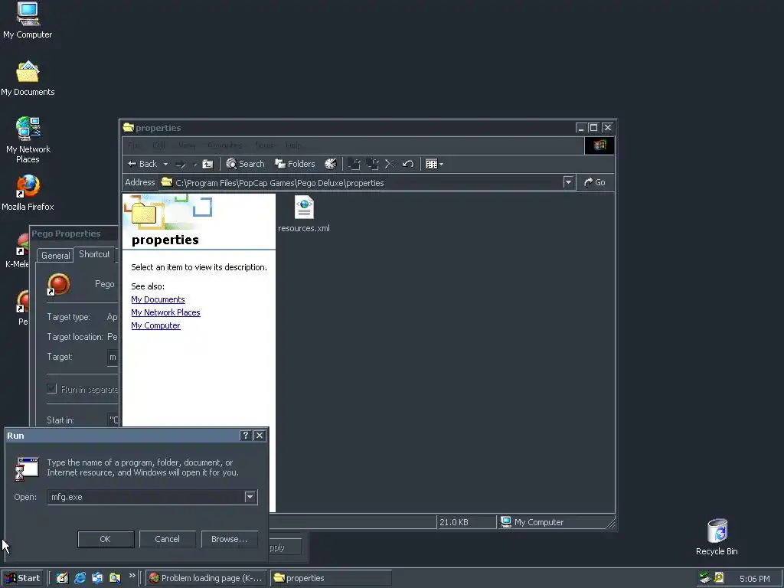This screenshot has height=588, width=784.
Task: Click the Run dialog help question button
Action: (x=245, y=436)
